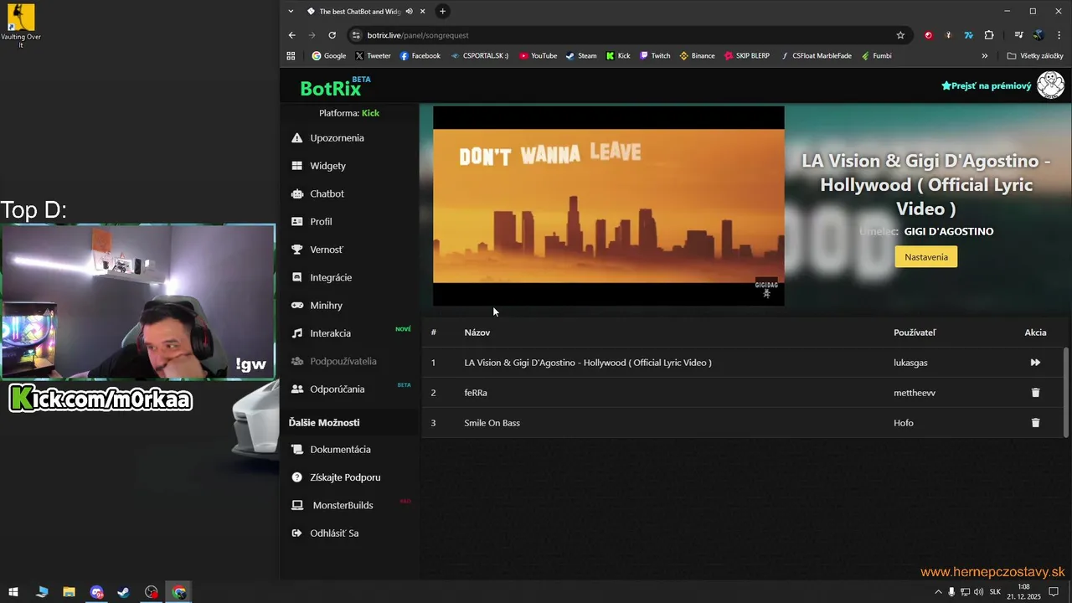Open Steam from the taskbar

click(123, 592)
